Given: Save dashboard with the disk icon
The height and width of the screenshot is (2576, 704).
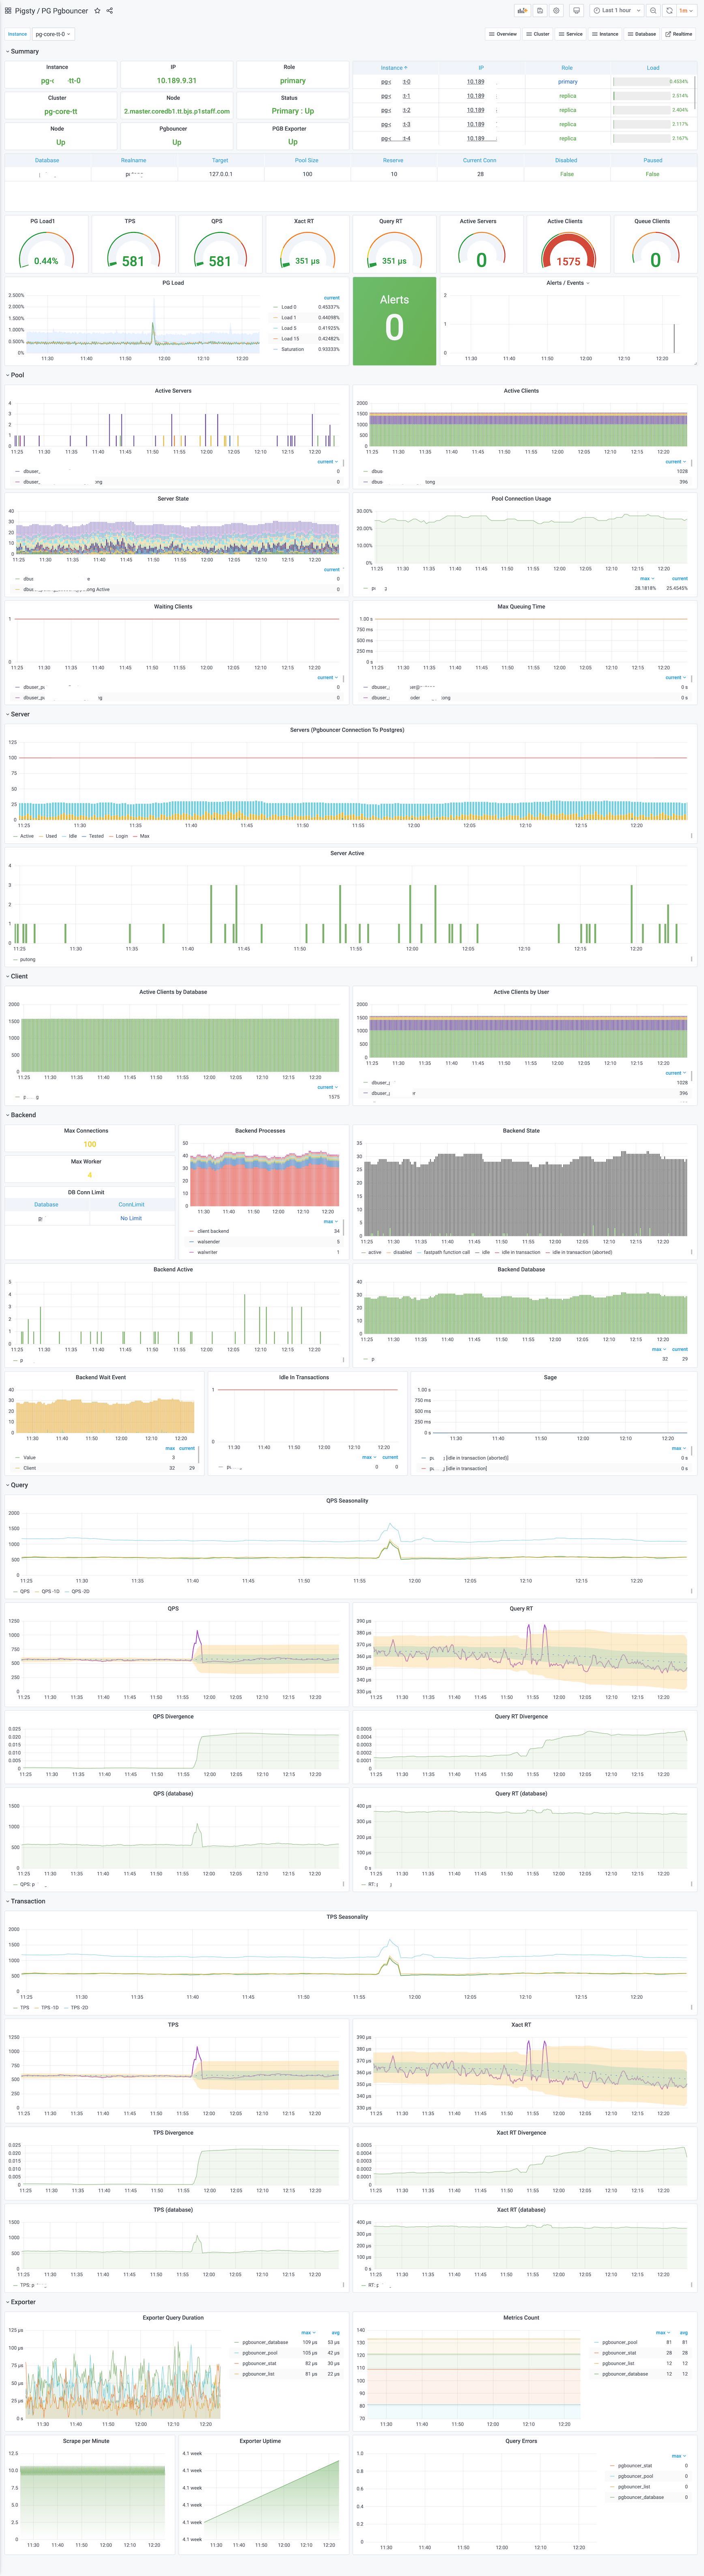Looking at the screenshot, I should tap(540, 10).
